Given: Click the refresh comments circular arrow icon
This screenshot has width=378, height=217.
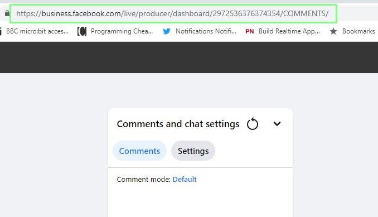Looking at the screenshot, I should click(x=253, y=124).
